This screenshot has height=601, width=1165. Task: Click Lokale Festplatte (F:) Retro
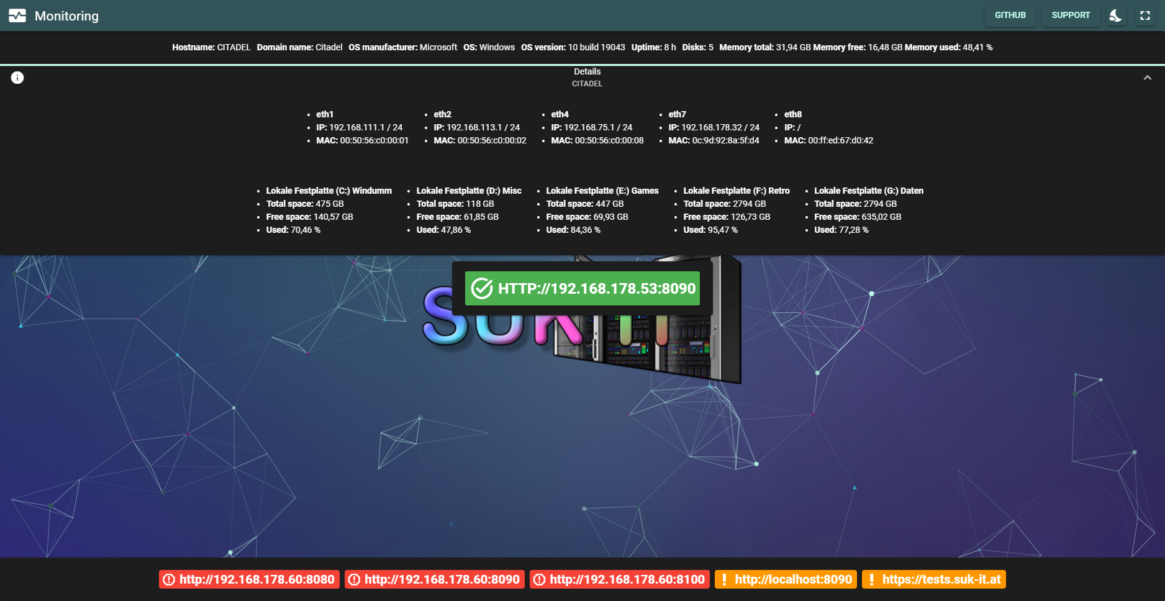(737, 191)
